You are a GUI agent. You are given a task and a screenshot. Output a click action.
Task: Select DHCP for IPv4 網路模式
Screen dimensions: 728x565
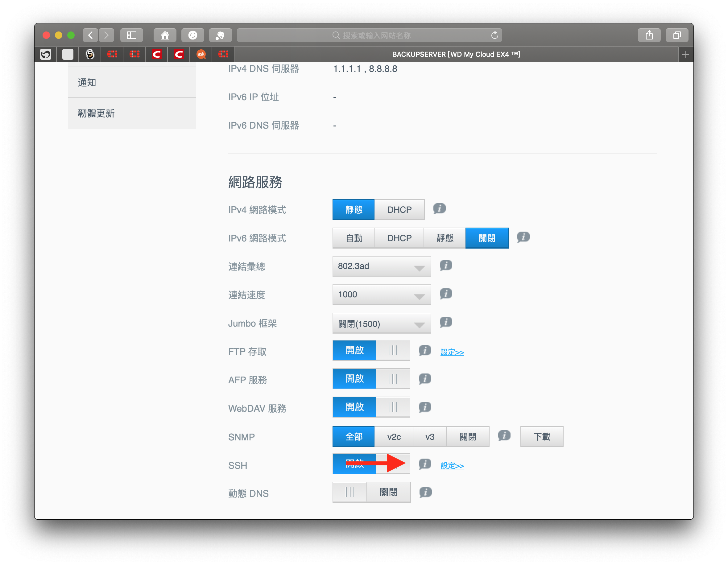point(400,210)
